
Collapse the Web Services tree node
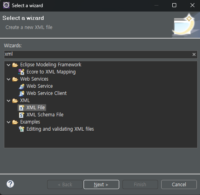[9, 79]
